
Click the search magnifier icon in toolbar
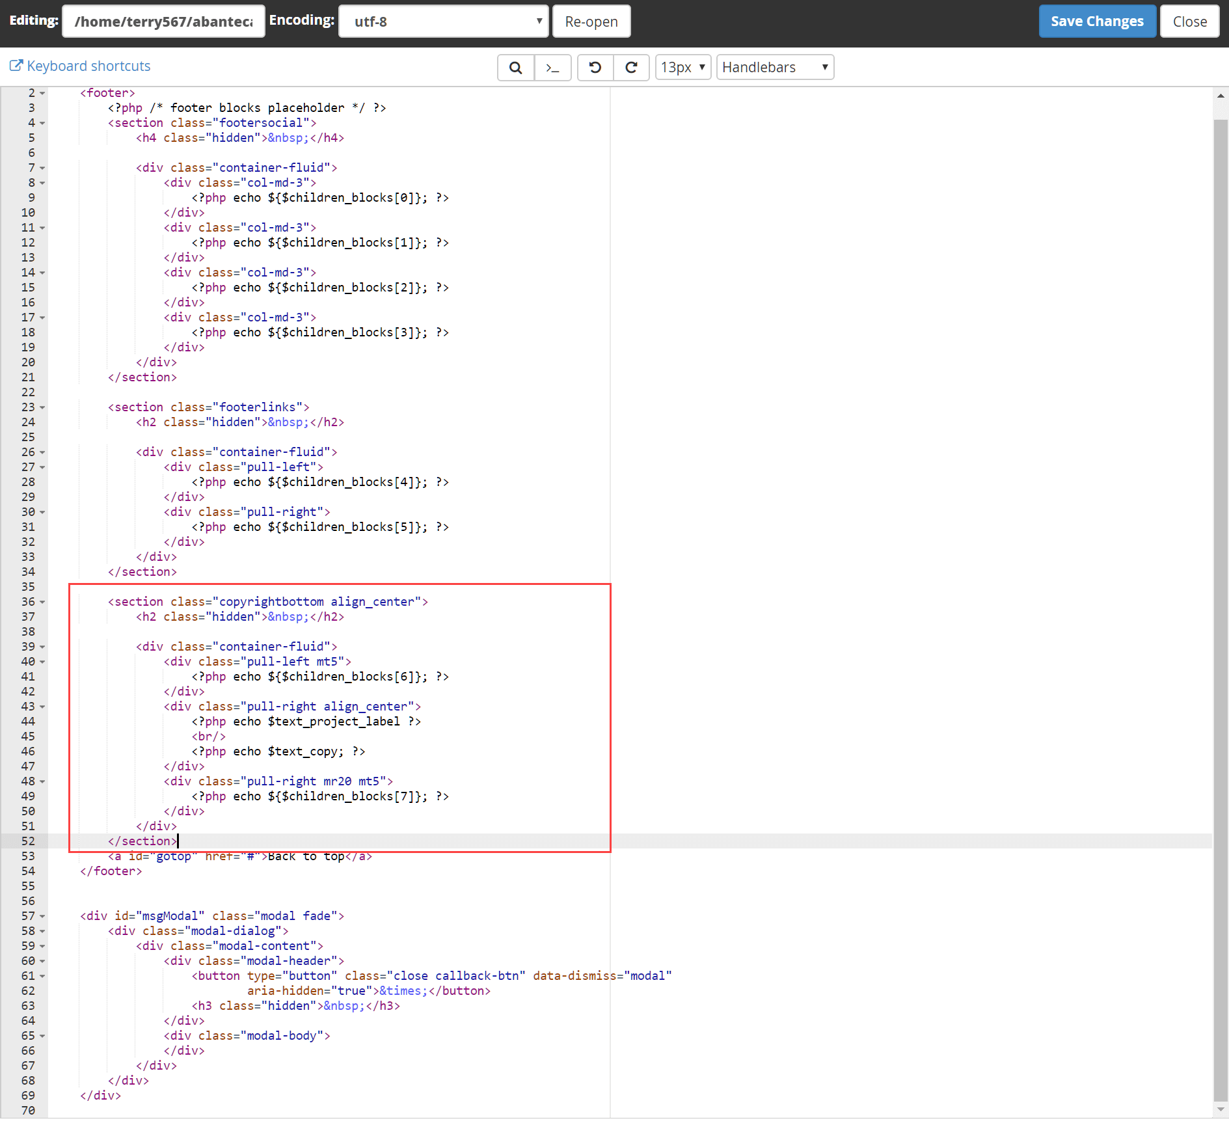515,68
